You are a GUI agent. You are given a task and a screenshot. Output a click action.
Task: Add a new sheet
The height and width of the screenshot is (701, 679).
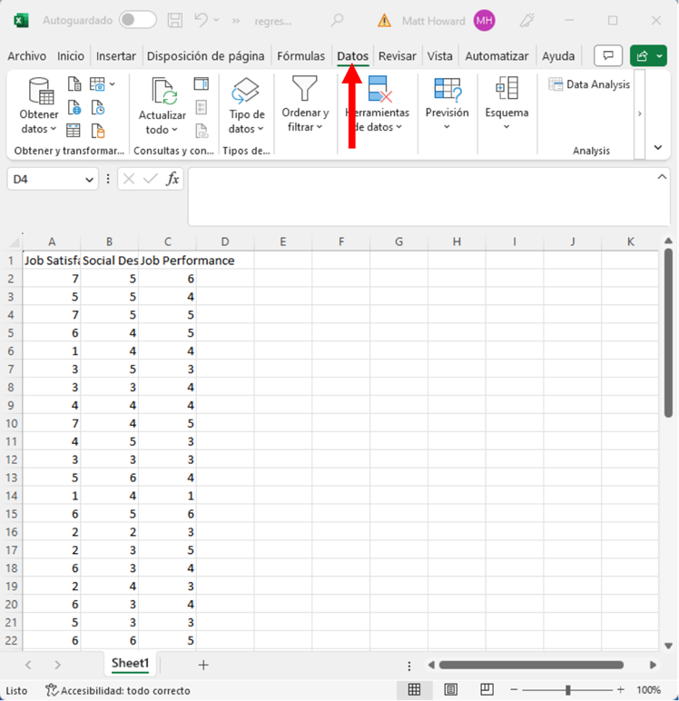coord(203,665)
